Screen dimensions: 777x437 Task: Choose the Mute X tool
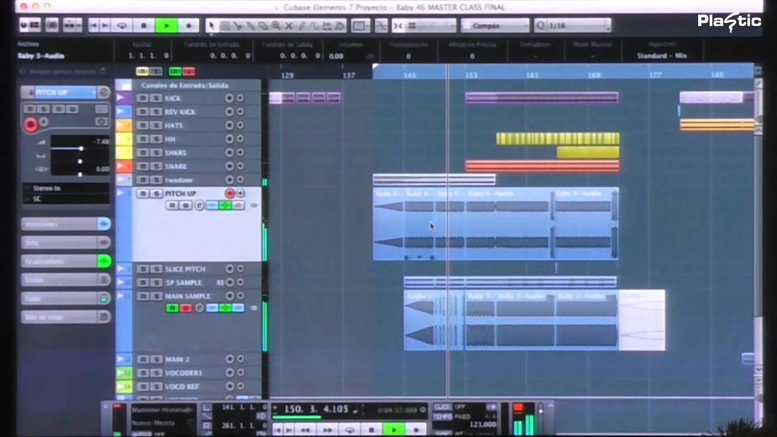289,25
